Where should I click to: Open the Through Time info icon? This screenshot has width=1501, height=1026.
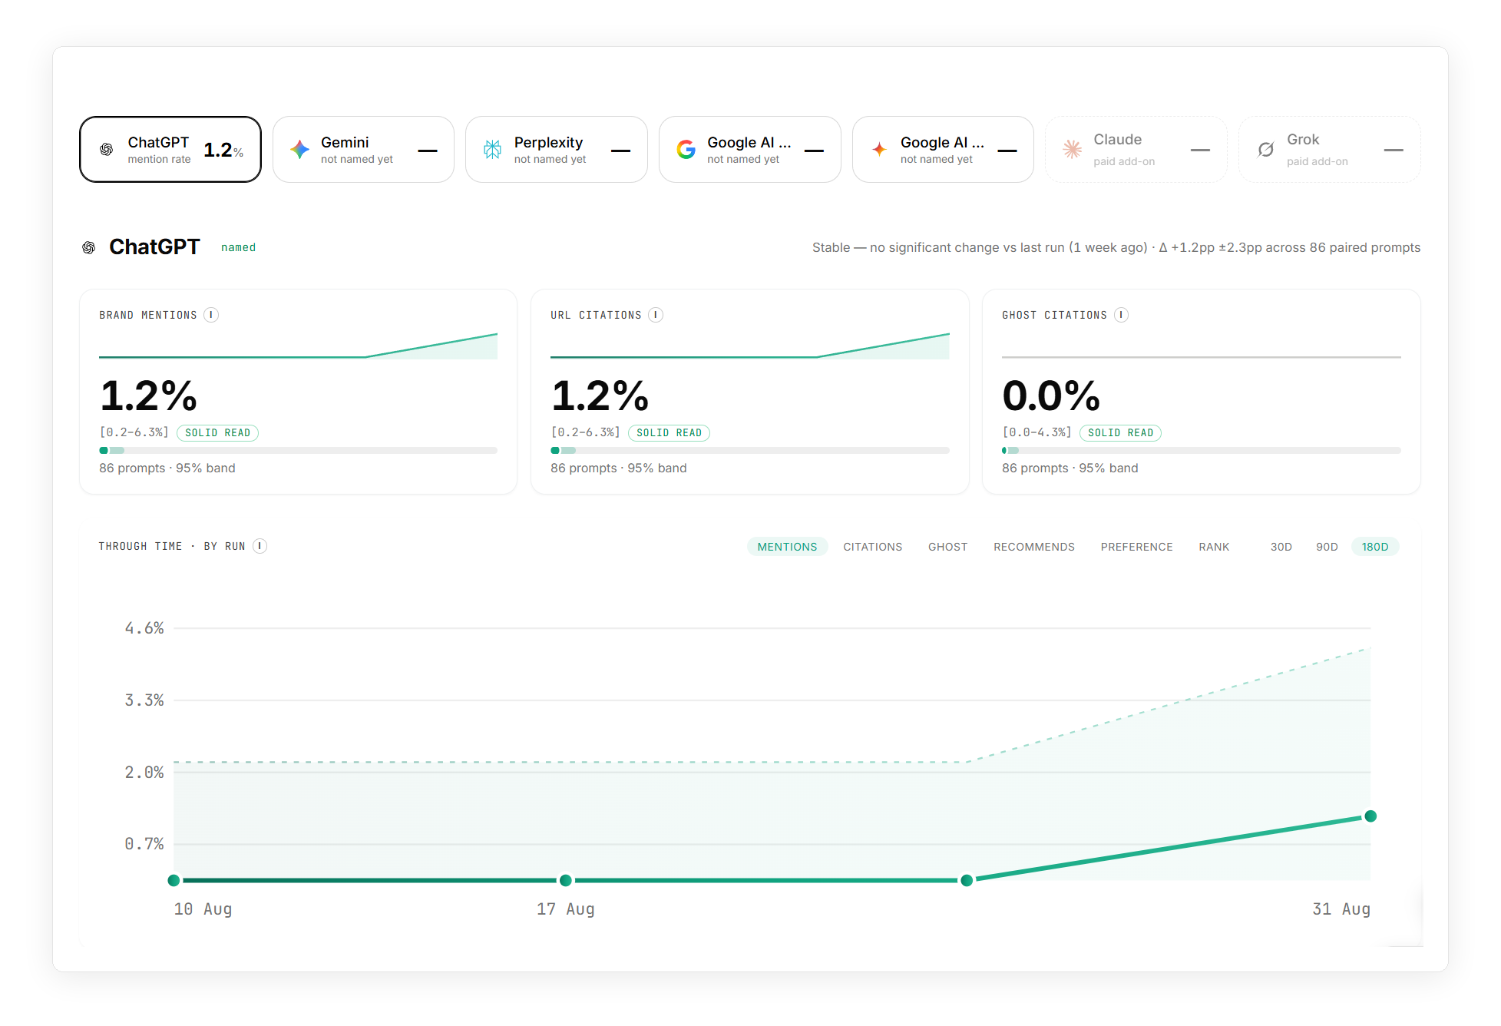point(260,546)
